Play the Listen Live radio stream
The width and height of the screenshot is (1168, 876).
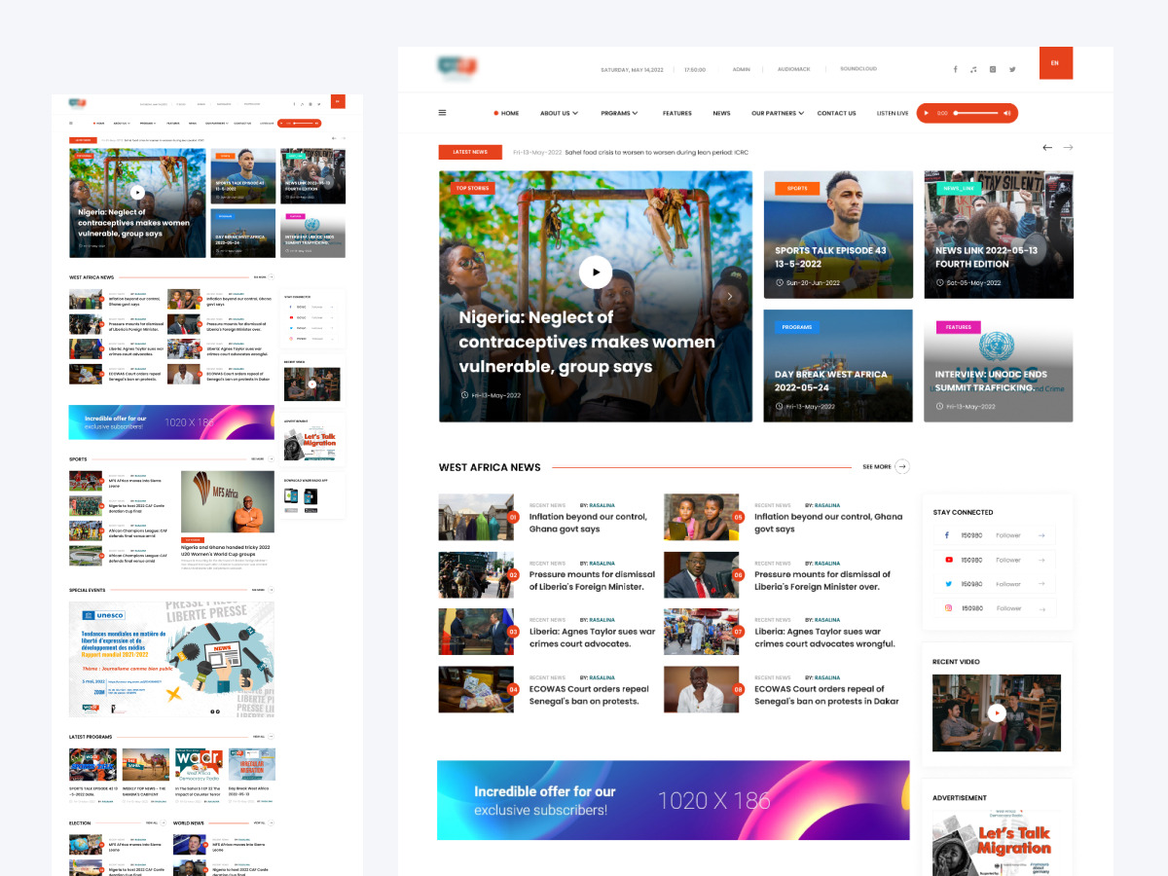pos(927,113)
